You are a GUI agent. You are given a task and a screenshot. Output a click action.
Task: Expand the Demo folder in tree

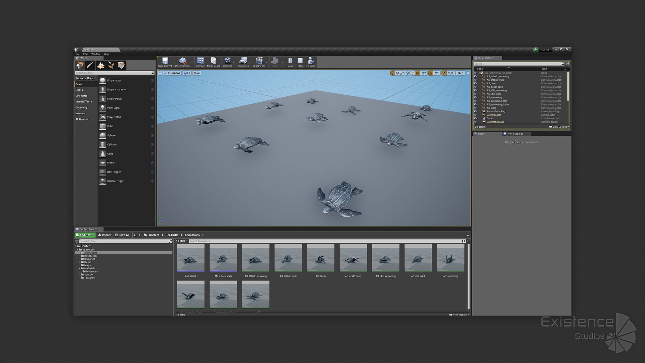click(80, 262)
